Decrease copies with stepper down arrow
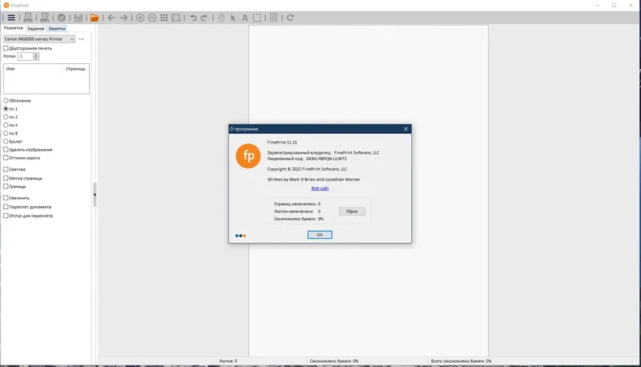This screenshot has width=641, height=367. (x=36, y=58)
